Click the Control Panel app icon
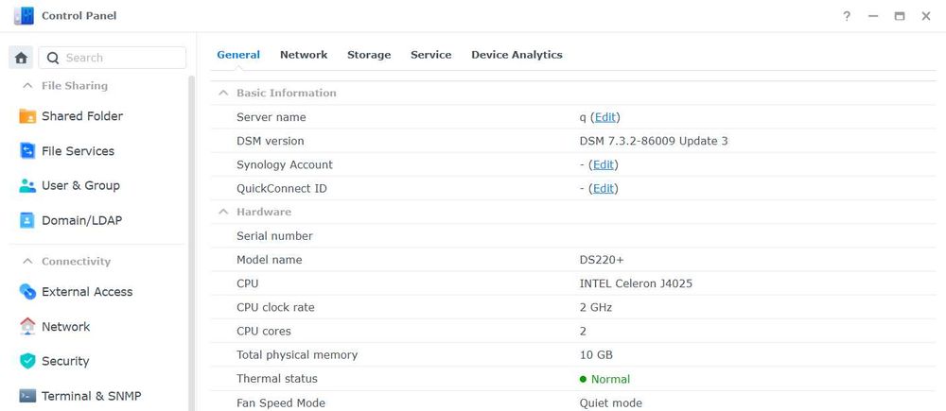 pos(24,16)
